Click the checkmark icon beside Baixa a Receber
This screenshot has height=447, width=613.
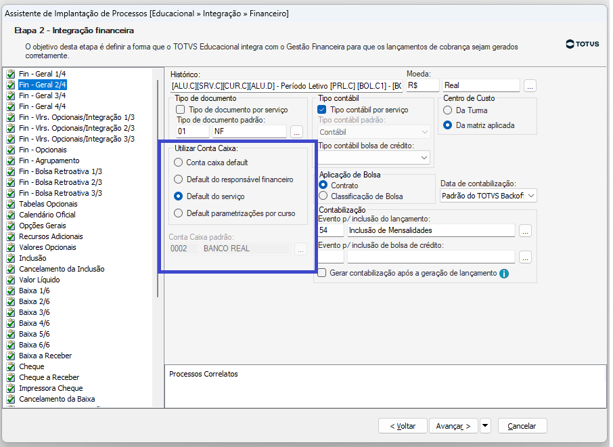[x=11, y=356]
